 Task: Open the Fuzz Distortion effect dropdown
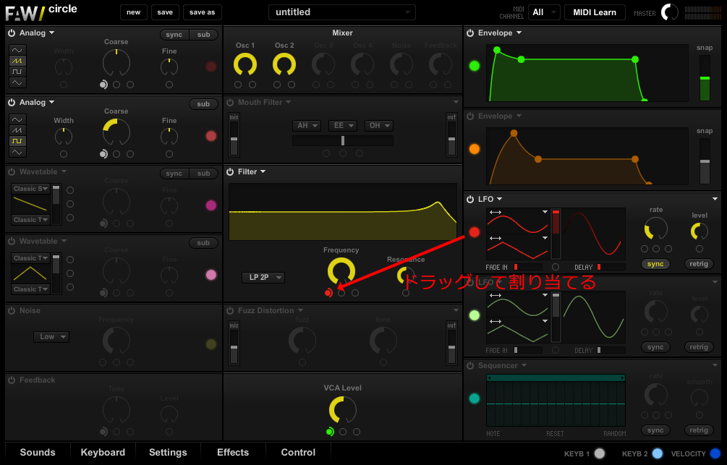pyautogui.click(x=271, y=311)
